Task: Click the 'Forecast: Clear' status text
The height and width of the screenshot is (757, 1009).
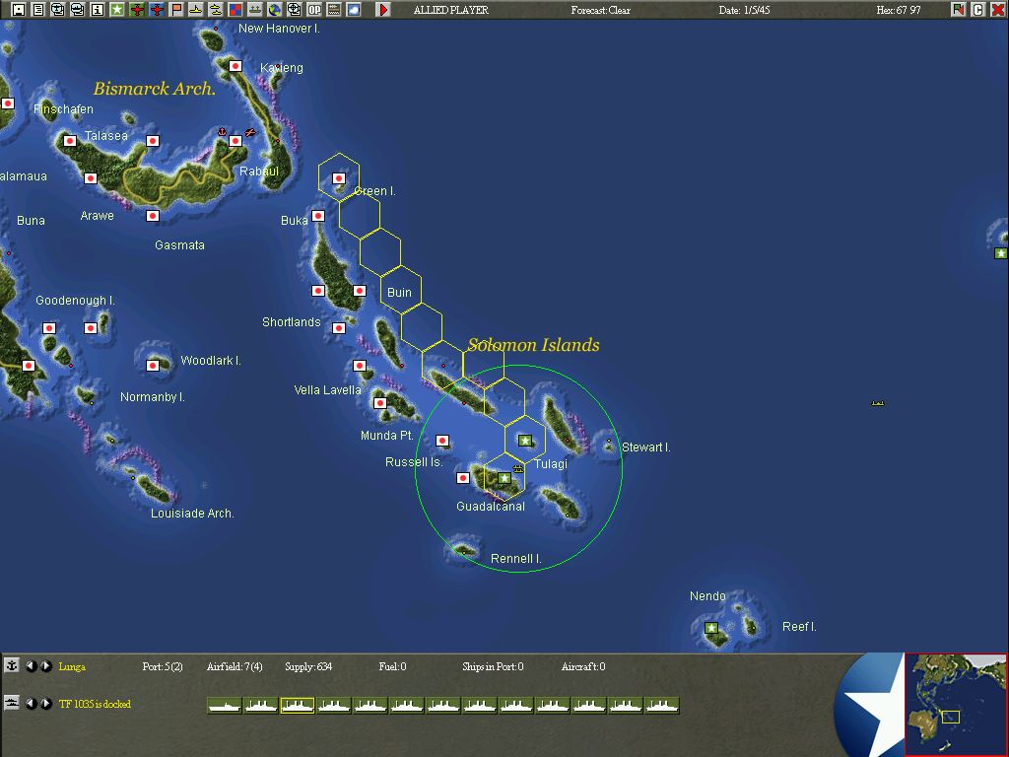Action: click(x=600, y=10)
